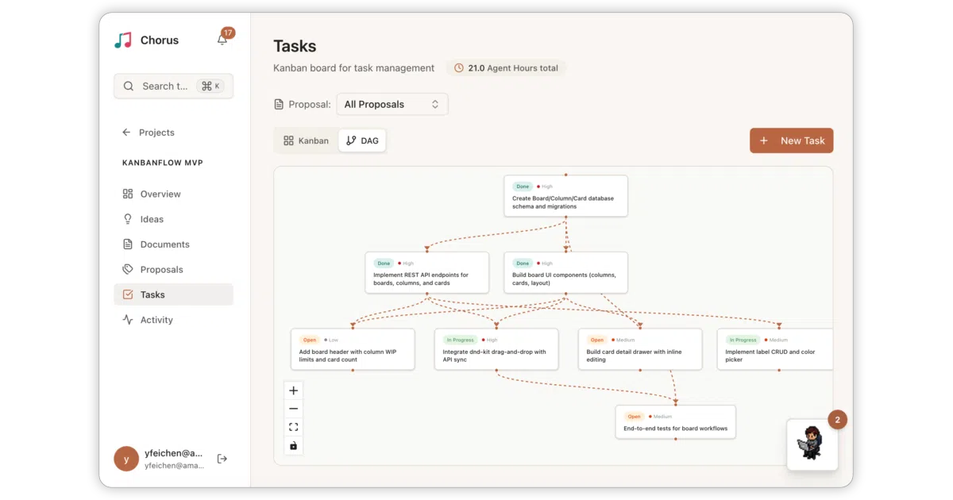Open the All Proposals dropdown

pos(392,104)
